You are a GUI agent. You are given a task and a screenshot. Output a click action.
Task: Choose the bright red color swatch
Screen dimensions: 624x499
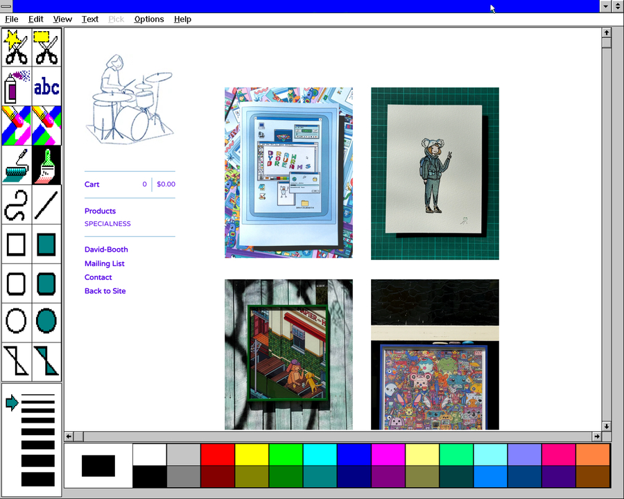pyautogui.click(x=218, y=455)
